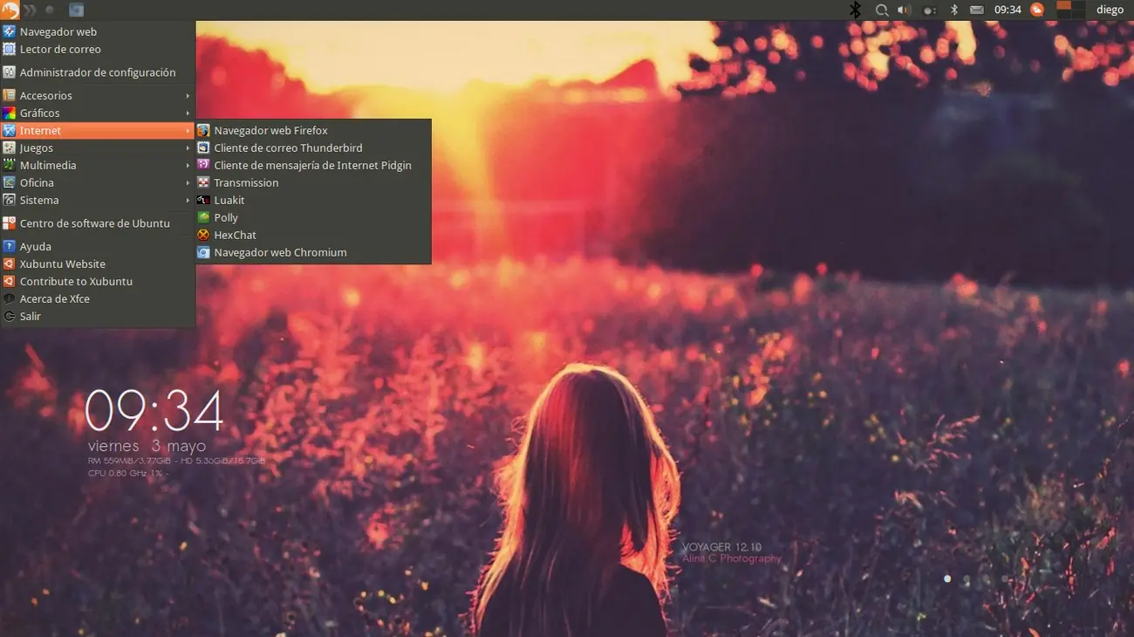Open the diego user menu in the top panel

[1110, 10]
